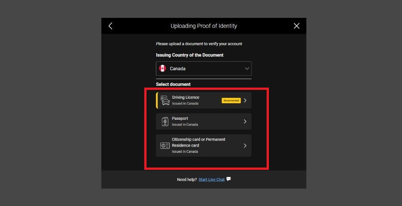This screenshot has height=206, width=402.
Task: Click 'Issuing Country of the Document' label
Action: pos(190,55)
